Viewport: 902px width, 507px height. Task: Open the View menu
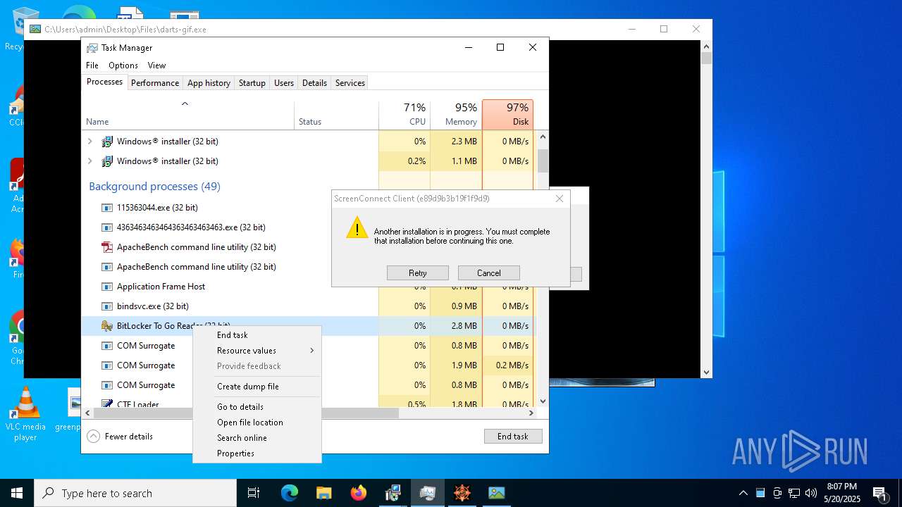pos(156,65)
